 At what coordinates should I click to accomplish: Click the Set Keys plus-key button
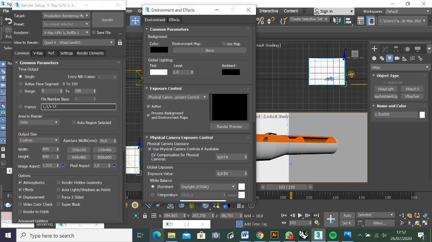tap(331, 219)
